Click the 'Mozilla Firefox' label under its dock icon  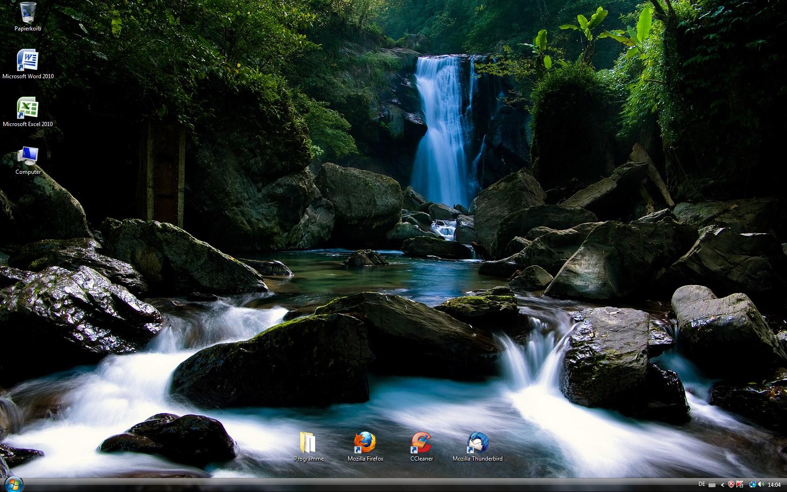[x=365, y=458]
